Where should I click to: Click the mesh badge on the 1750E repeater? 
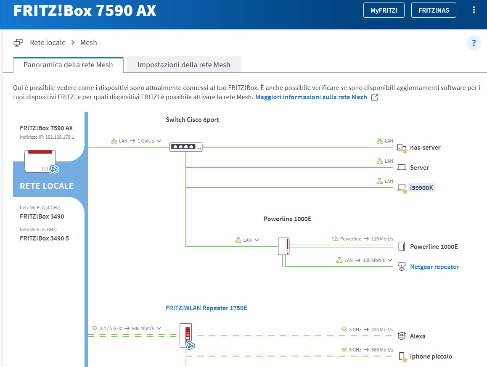pyautogui.click(x=191, y=345)
